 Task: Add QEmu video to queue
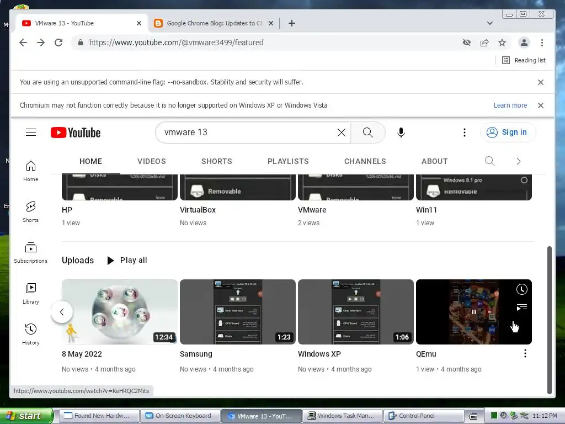(522, 307)
